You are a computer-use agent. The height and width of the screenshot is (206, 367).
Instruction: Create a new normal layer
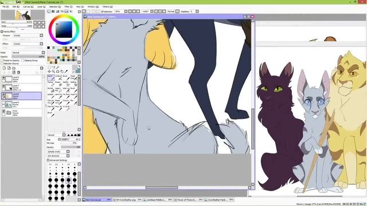click(4, 68)
